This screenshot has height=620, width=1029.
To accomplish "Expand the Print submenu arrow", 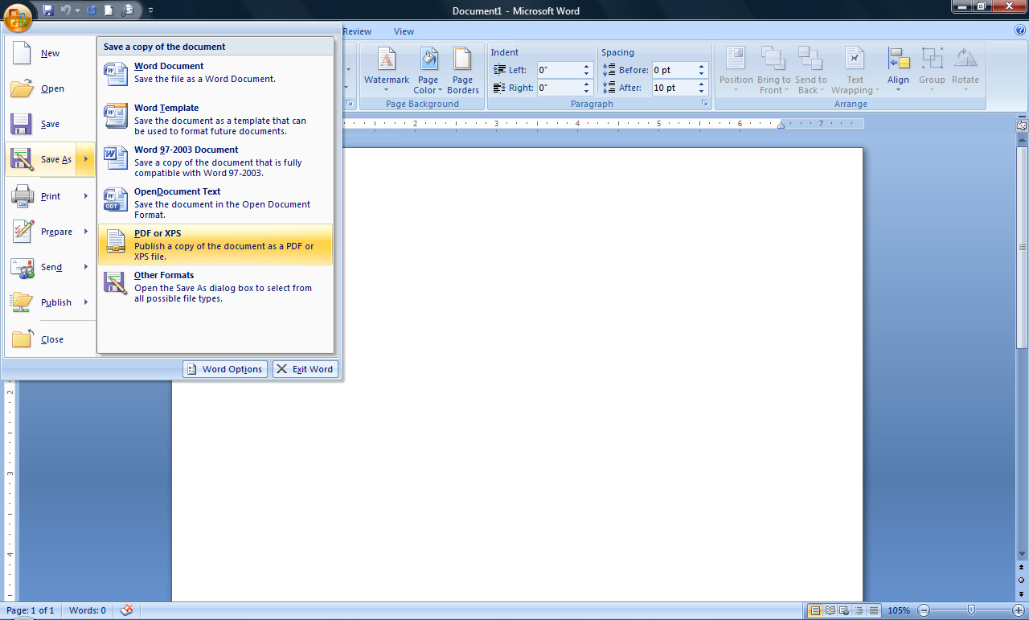I will coord(86,196).
